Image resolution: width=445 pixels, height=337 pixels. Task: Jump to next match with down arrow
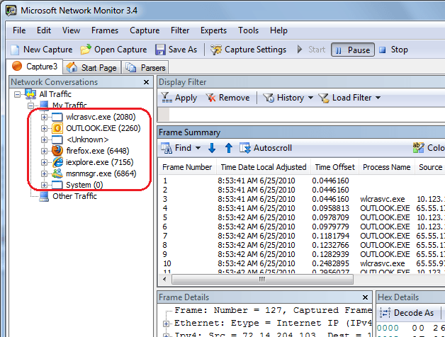pos(212,148)
